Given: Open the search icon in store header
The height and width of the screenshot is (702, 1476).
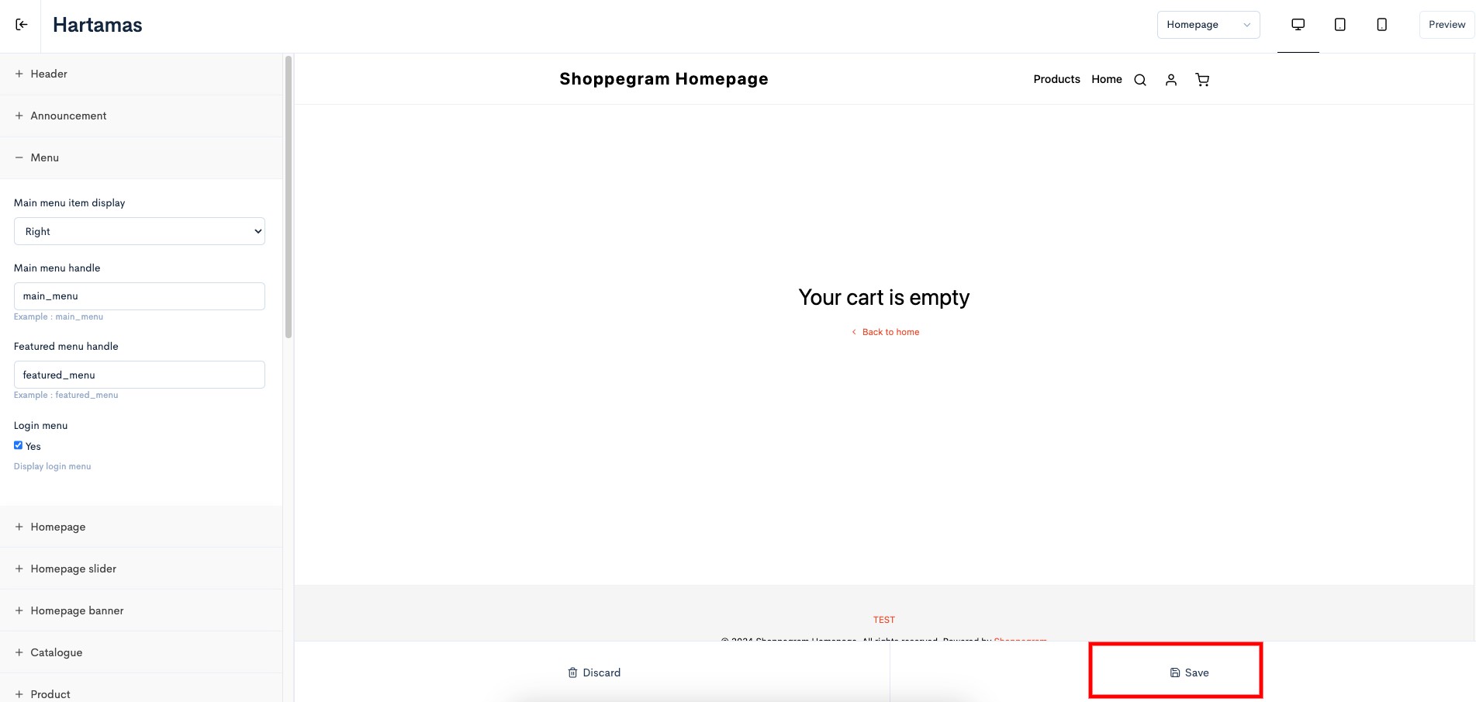Looking at the screenshot, I should coord(1139,80).
